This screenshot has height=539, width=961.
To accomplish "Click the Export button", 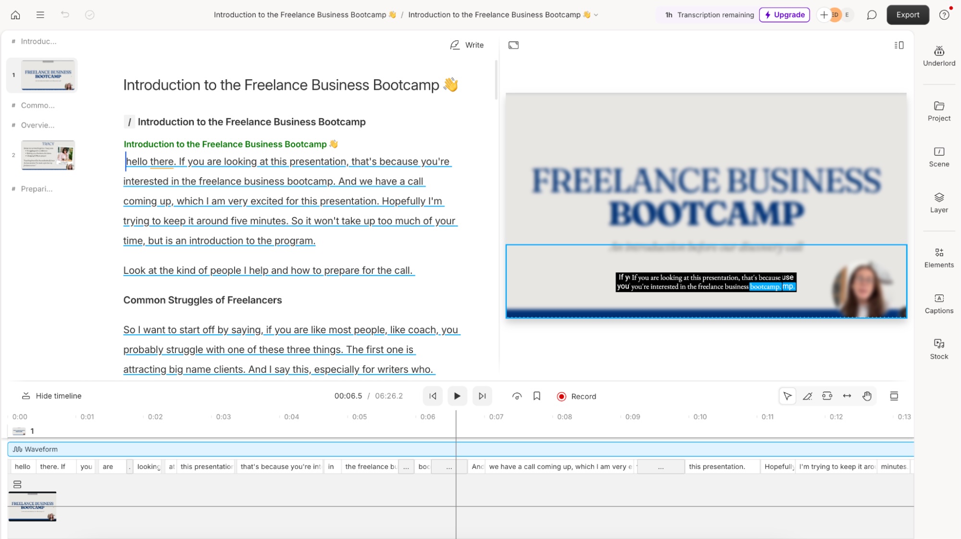I will tap(908, 15).
